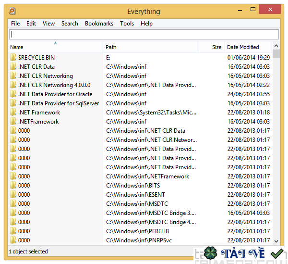The height and width of the screenshot is (264, 288).
Task: Open the File menu
Action: click(x=15, y=24)
